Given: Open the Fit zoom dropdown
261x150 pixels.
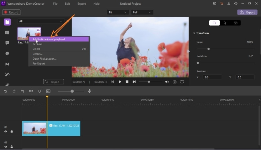Looking at the screenshot, I should (x=118, y=12).
